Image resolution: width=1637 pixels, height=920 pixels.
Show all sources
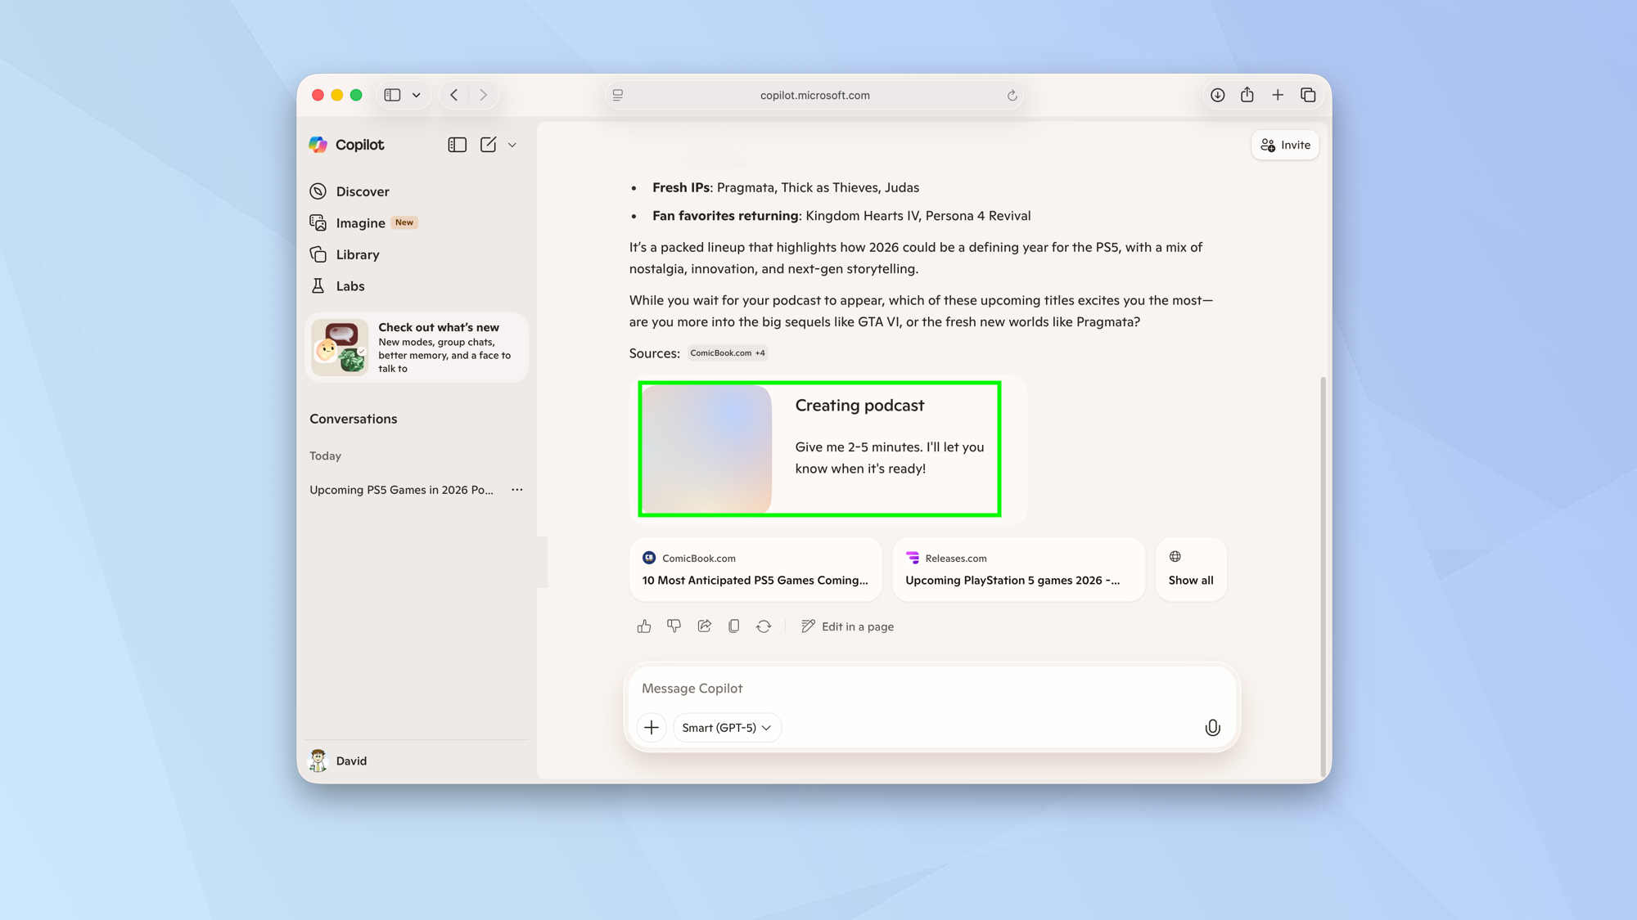[1190, 569]
